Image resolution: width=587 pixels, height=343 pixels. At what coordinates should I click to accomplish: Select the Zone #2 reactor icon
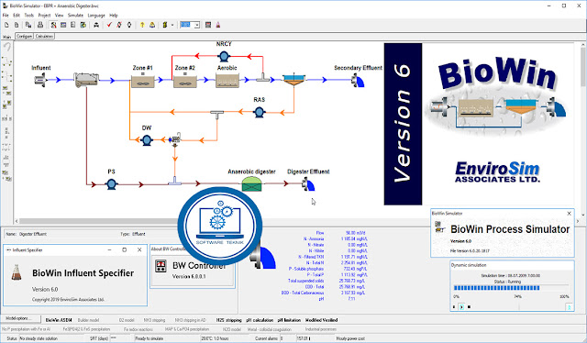pos(185,82)
